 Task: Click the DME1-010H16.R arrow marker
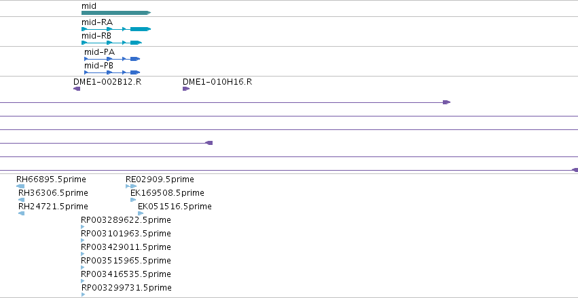(186, 89)
